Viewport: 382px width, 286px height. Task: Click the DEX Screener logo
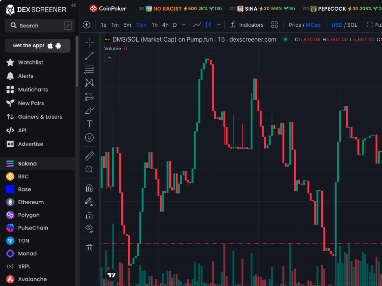pyautogui.click(x=36, y=10)
